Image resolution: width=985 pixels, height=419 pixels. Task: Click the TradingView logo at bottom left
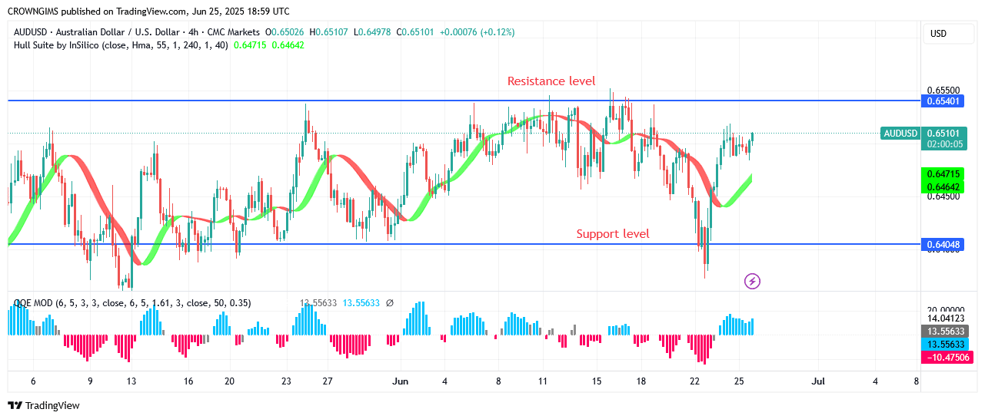44,405
